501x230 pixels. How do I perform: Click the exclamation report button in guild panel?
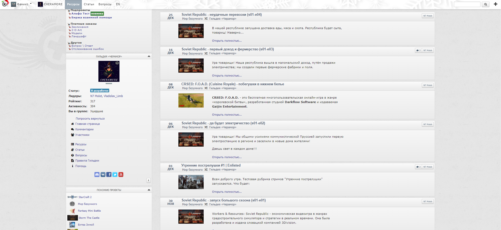tap(148, 180)
